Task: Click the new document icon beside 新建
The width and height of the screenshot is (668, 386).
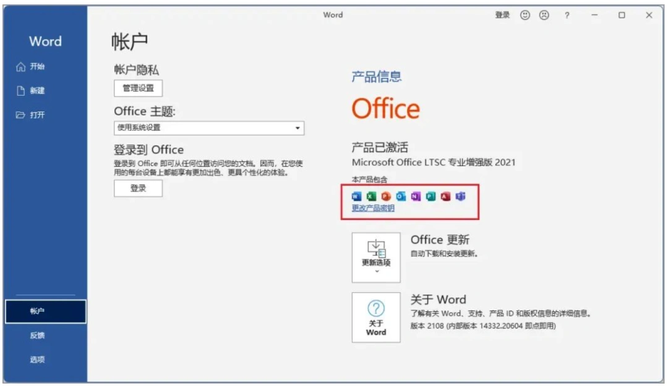Action: (20, 91)
